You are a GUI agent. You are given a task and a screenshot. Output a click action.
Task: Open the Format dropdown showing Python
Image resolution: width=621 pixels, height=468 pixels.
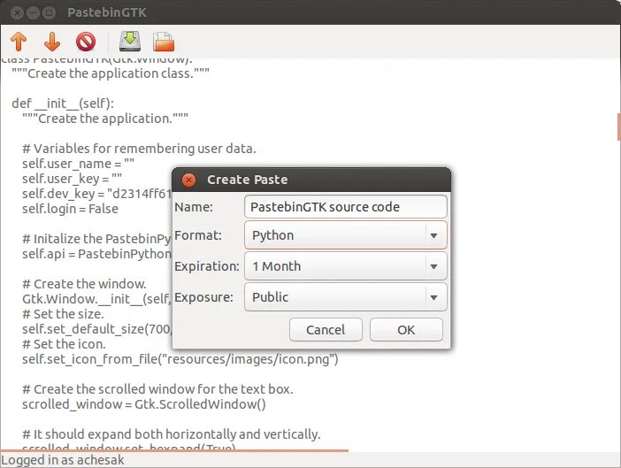[x=346, y=235]
